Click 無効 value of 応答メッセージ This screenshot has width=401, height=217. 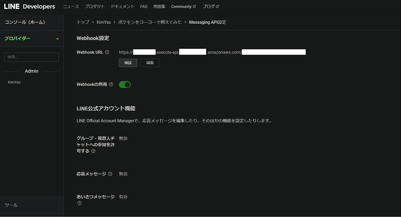(x=123, y=174)
